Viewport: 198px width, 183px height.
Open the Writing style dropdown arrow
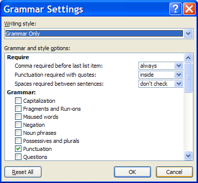click(188, 34)
